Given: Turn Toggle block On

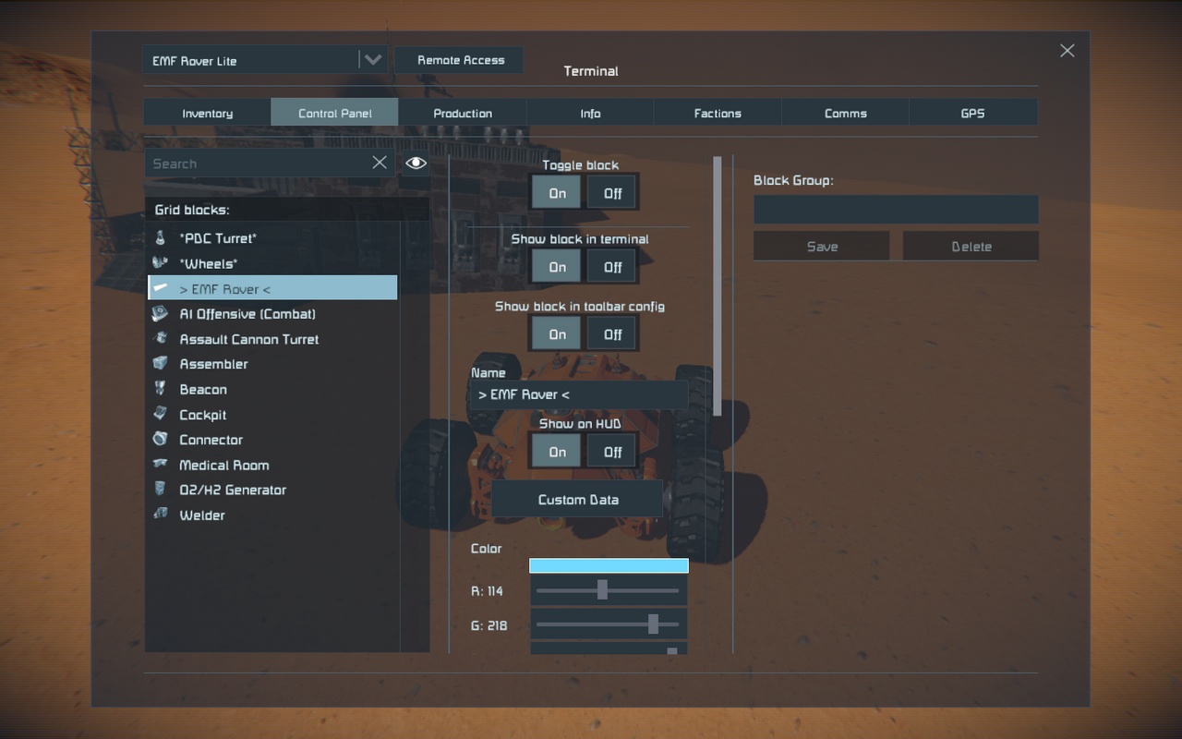Looking at the screenshot, I should pos(557,193).
